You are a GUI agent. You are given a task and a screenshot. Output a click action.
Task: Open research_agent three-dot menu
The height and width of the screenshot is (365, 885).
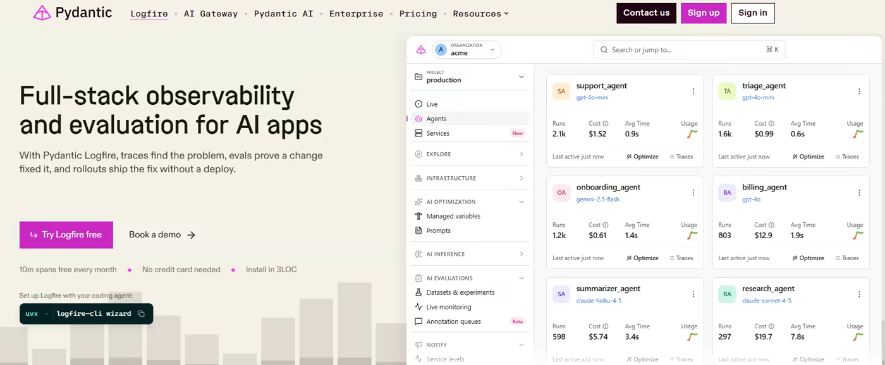859,294
